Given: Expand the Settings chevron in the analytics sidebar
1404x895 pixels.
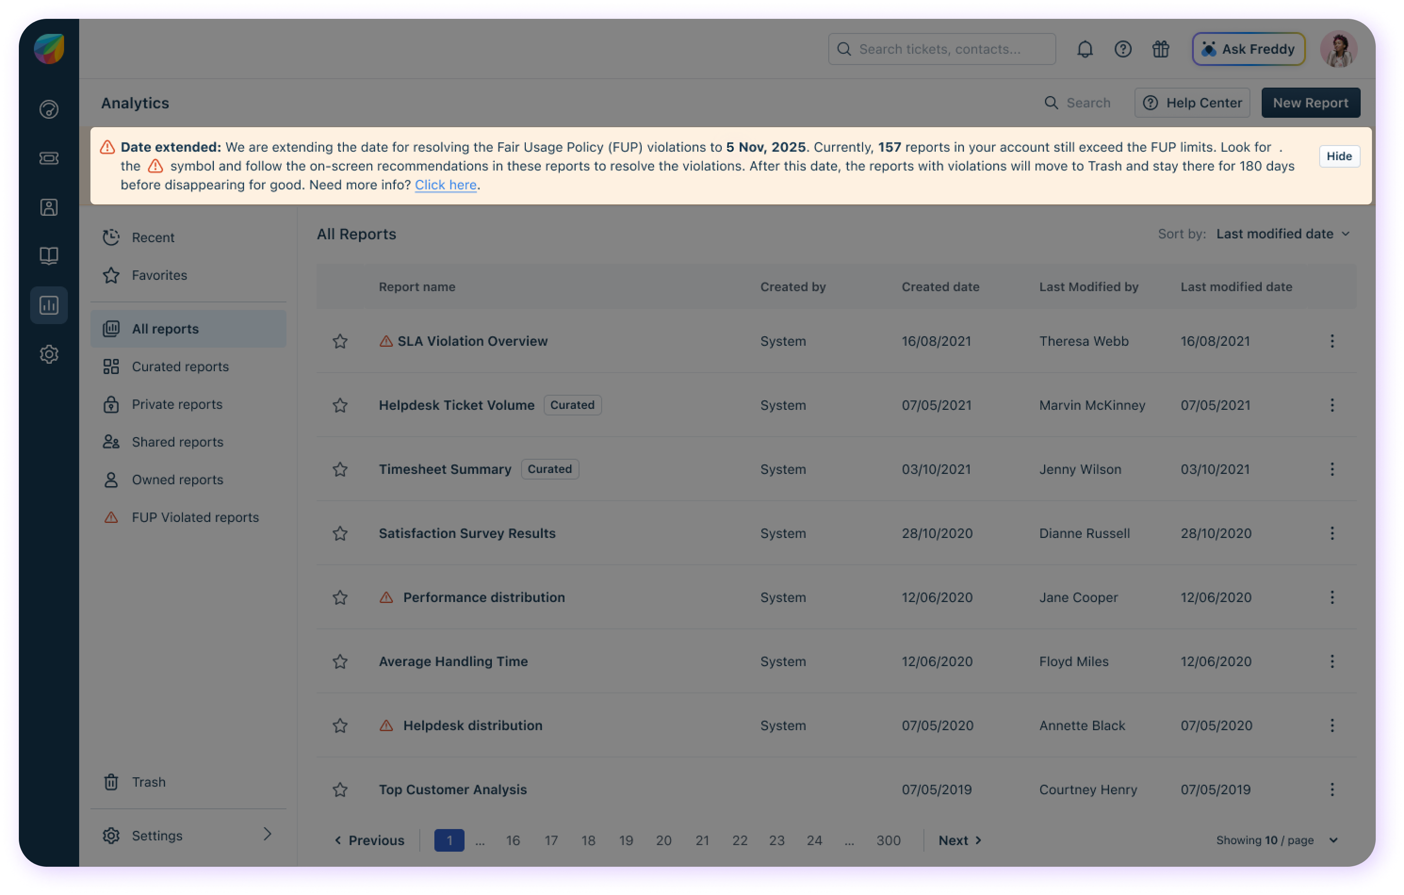Looking at the screenshot, I should [267, 834].
